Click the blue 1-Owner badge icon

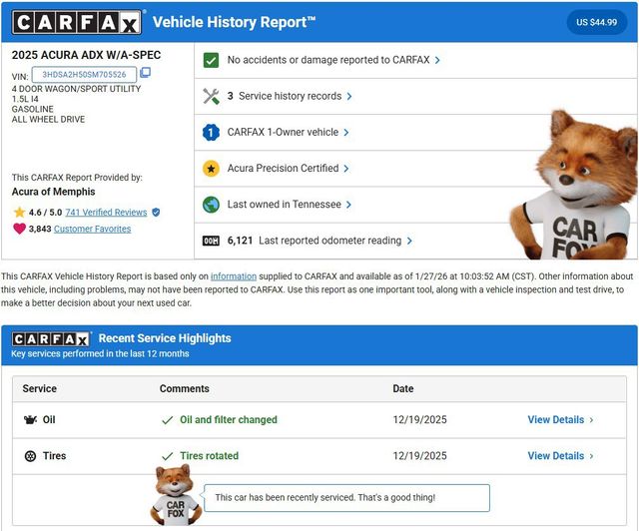[211, 132]
